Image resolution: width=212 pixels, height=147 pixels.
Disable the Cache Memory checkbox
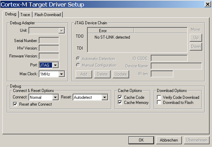click(x=120, y=103)
